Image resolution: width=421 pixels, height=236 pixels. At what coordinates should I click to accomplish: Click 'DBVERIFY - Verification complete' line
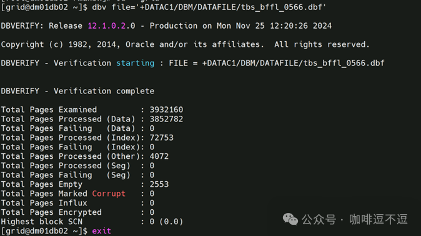click(x=77, y=91)
